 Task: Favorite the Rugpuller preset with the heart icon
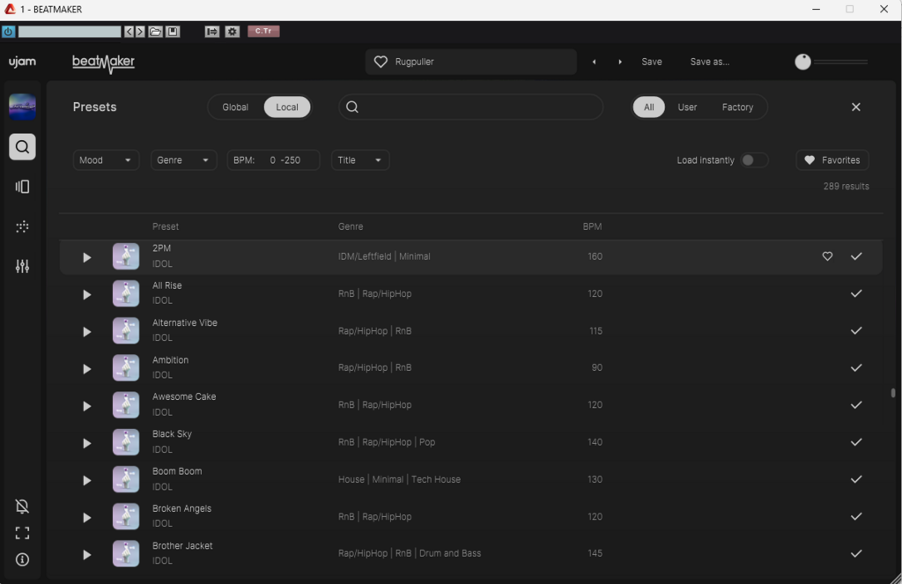click(381, 62)
